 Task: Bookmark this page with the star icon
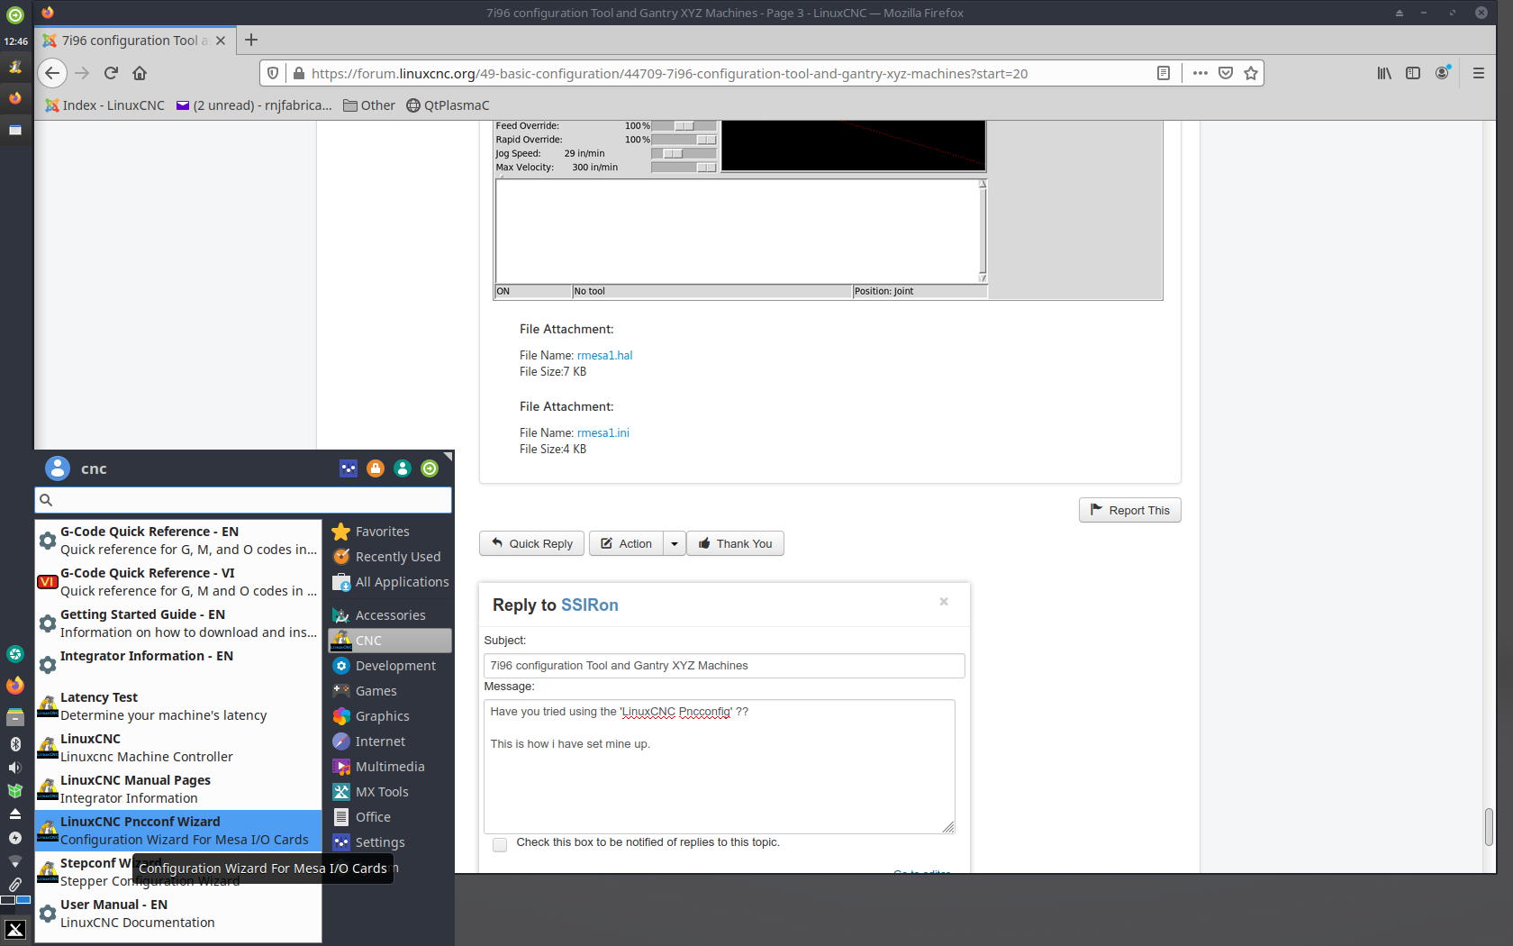1251,73
